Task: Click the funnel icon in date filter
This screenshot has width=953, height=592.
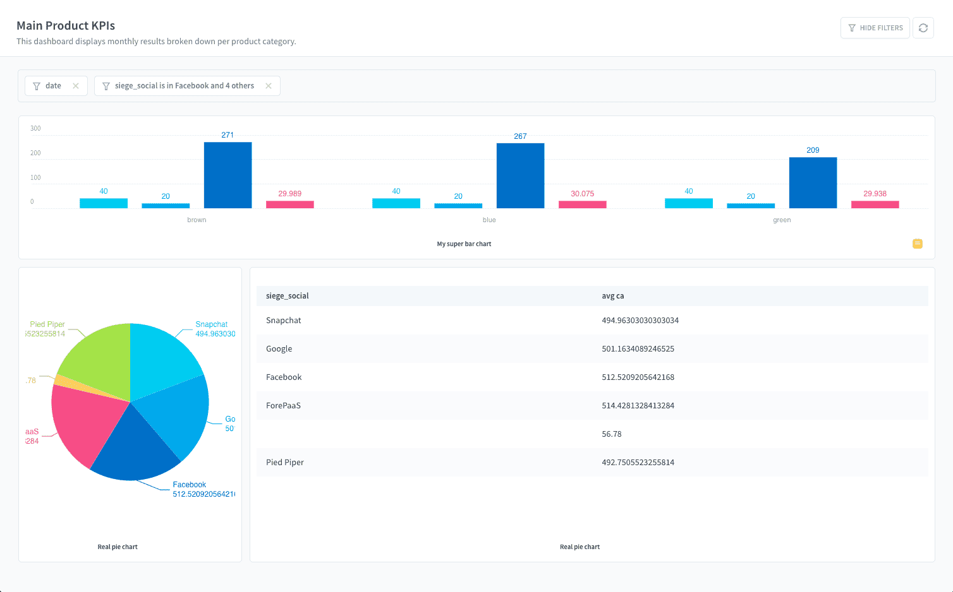Action: pyautogui.click(x=37, y=86)
